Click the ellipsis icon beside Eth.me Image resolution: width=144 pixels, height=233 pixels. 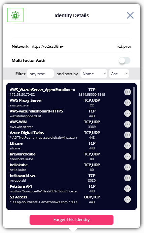click(x=128, y=146)
